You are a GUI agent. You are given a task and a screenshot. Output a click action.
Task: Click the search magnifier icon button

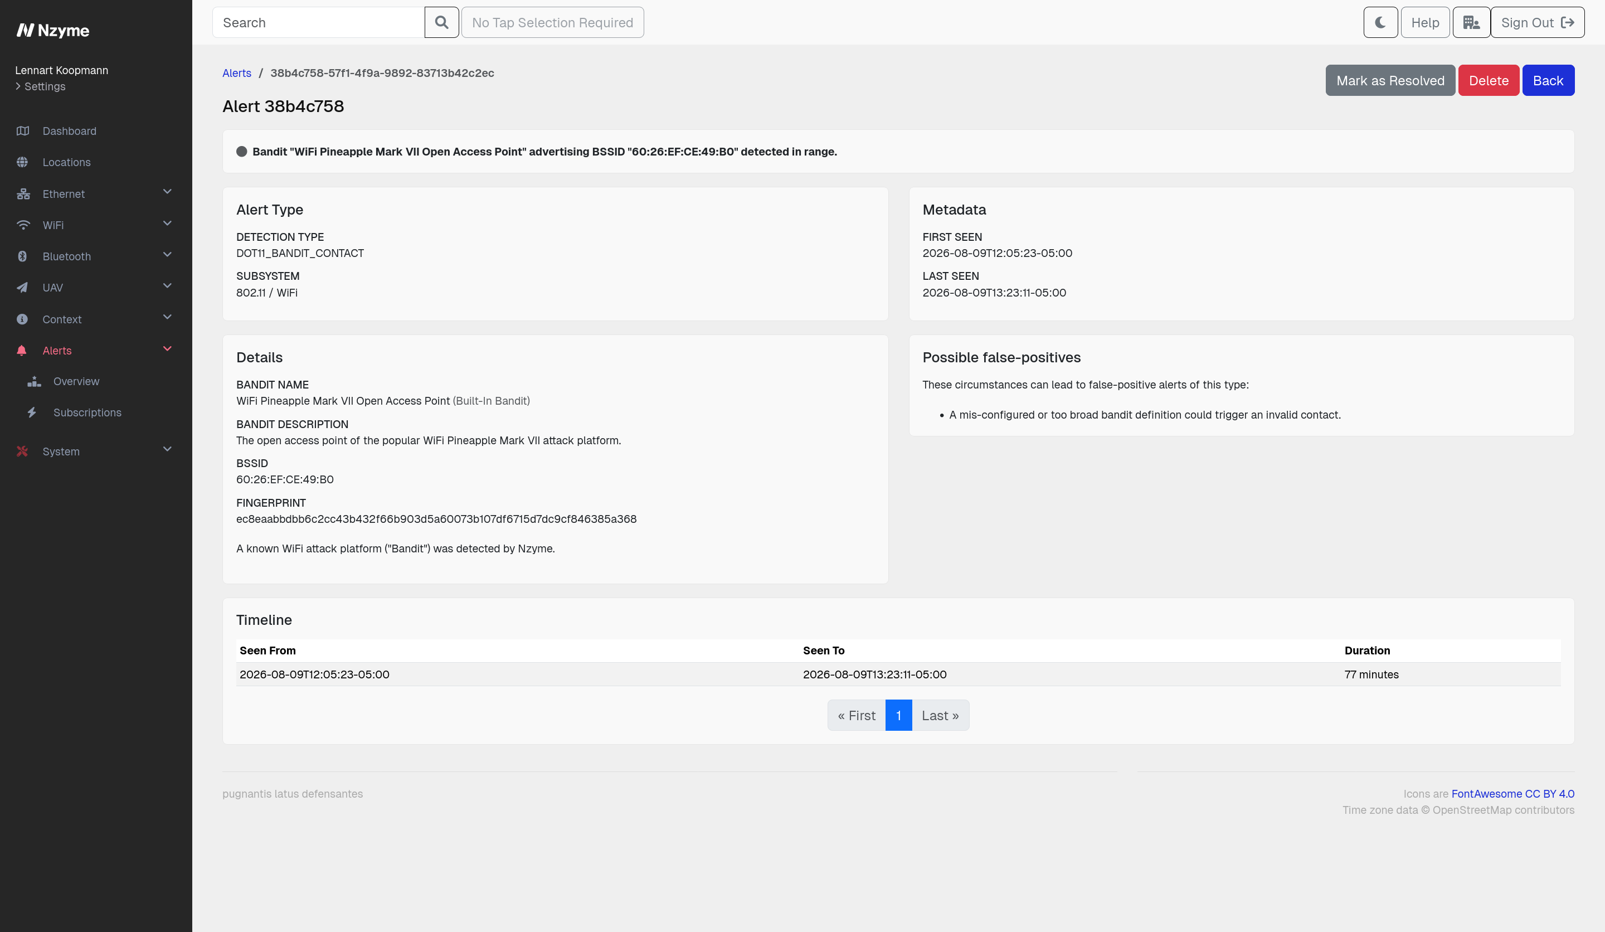(x=441, y=22)
